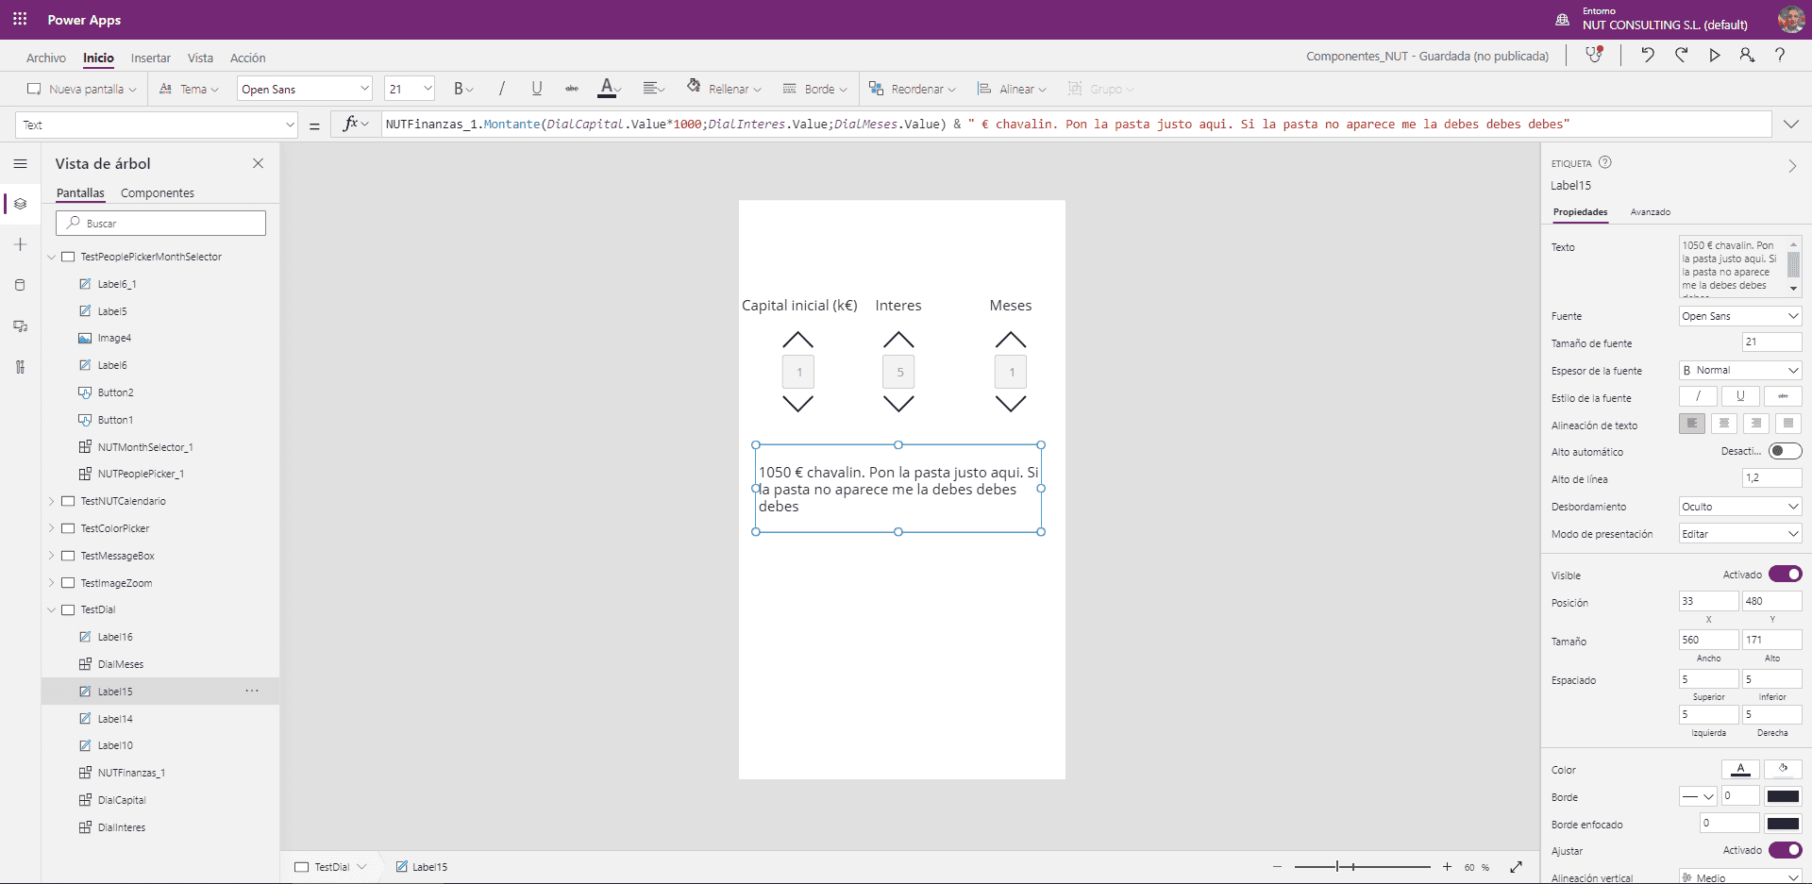Viewport: 1812px width, 884px height.
Task: Enable the Alto automático toggle
Action: coord(1785,451)
